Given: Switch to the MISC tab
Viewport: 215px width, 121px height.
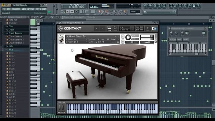Looking at the screenshot, I should point(179,40).
